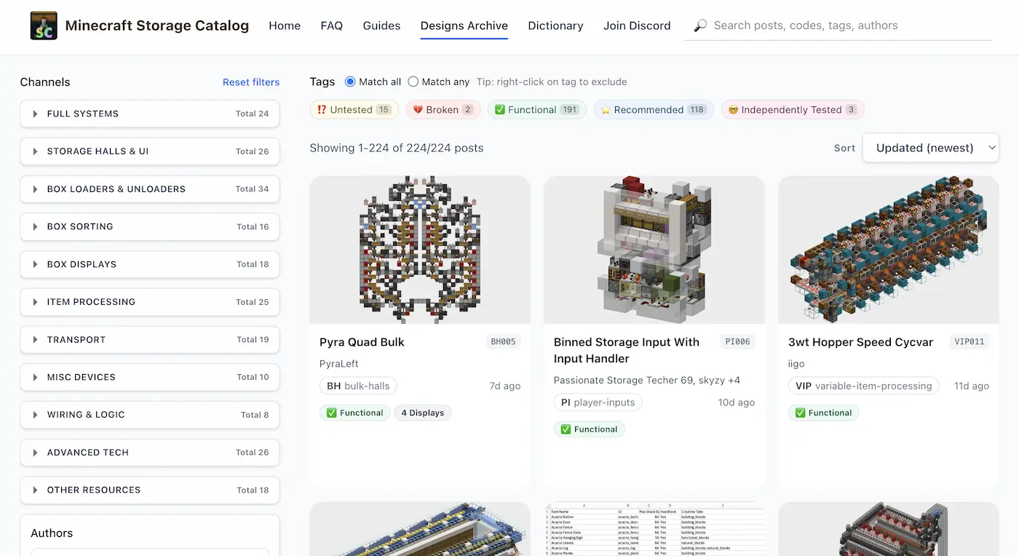This screenshot has height=556, width=1019.
Task: Click the Minecraft Storage Catalog logo icon
Action: (x=44, y=25)
